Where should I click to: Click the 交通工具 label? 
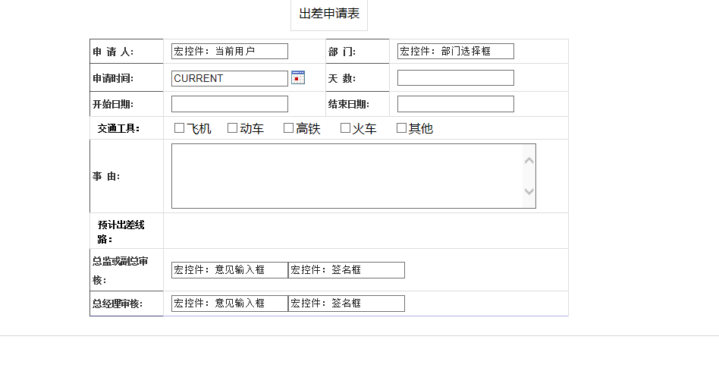click(118, 129)
